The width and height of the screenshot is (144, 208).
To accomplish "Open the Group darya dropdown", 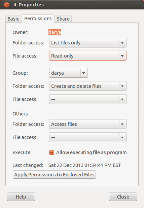I will tap(68, 73).
